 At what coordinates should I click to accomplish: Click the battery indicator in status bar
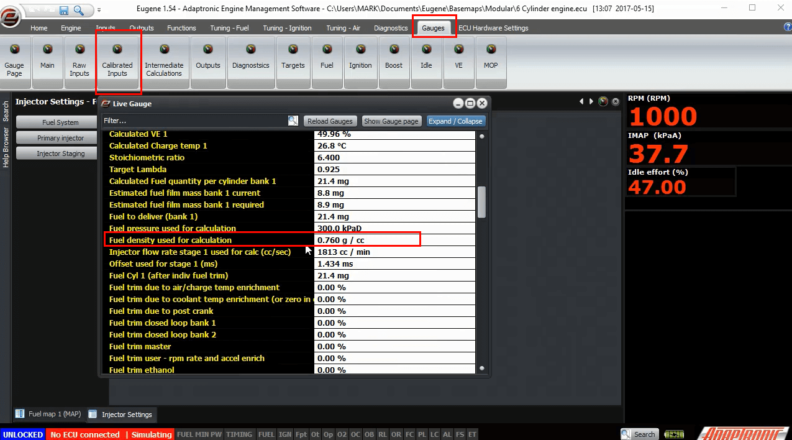coord(673,434)
